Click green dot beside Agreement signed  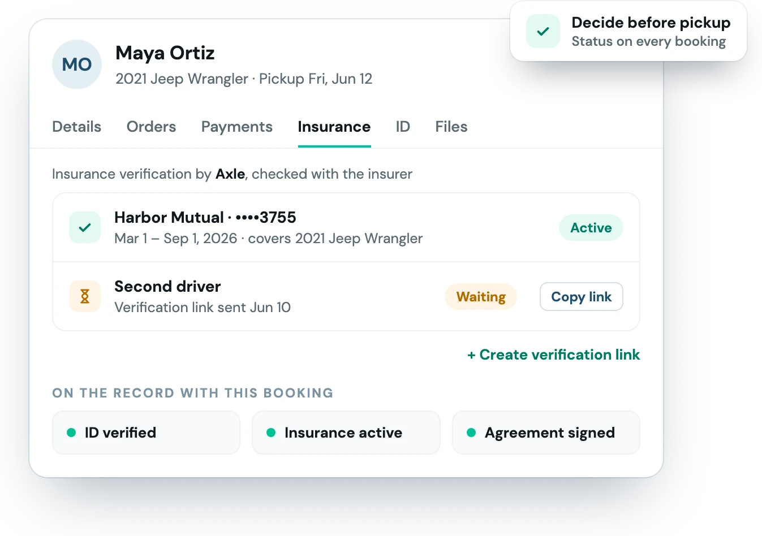pyautogui.click(x=471, y=433)
